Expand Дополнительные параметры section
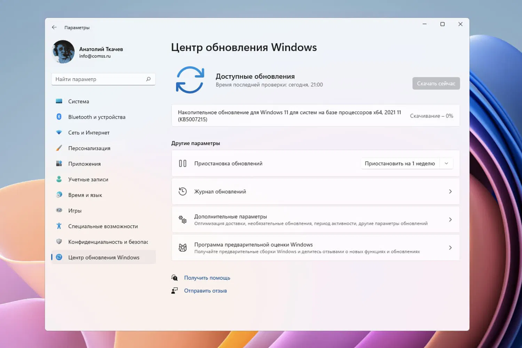Screen dimensions: 522x348 pos(450,219)
